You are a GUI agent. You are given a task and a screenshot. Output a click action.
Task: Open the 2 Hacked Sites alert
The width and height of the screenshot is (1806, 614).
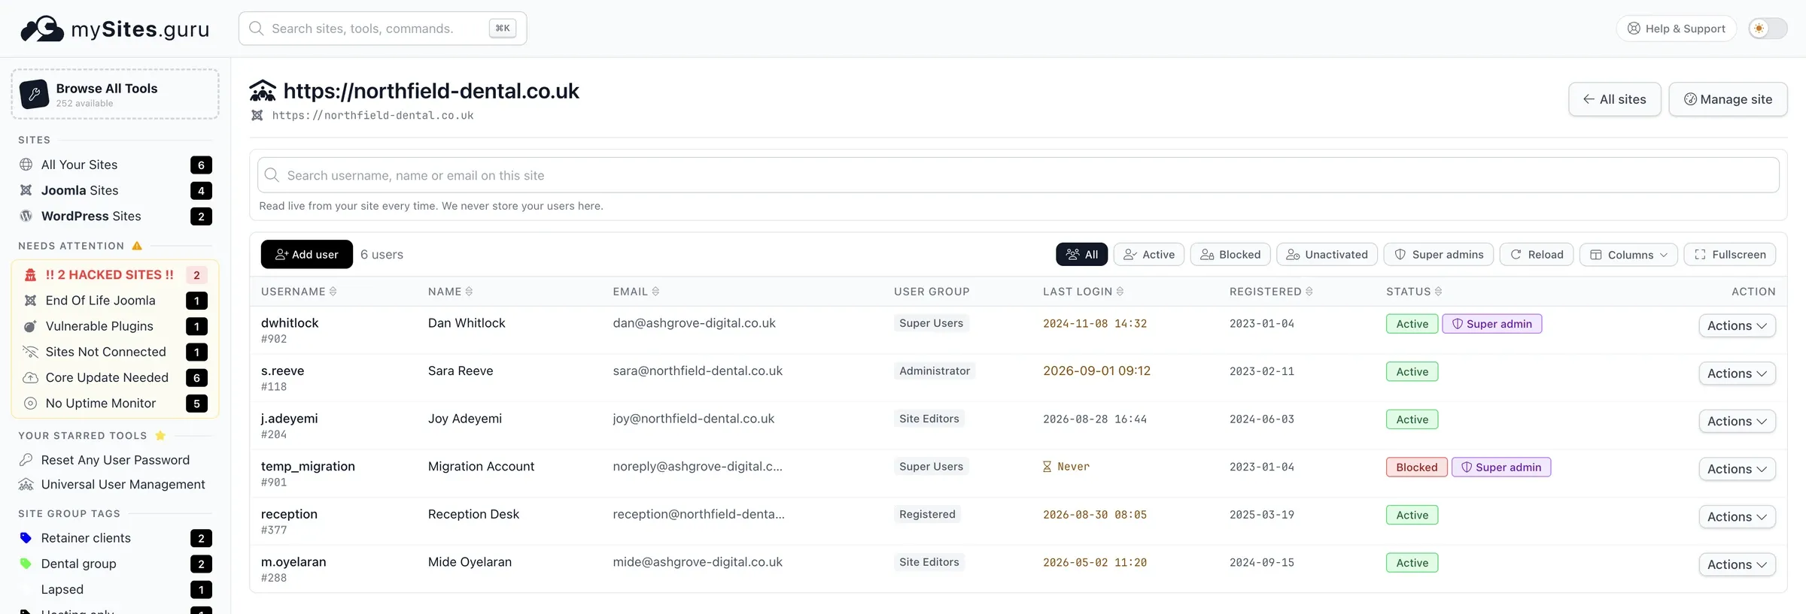pos(115,275)
